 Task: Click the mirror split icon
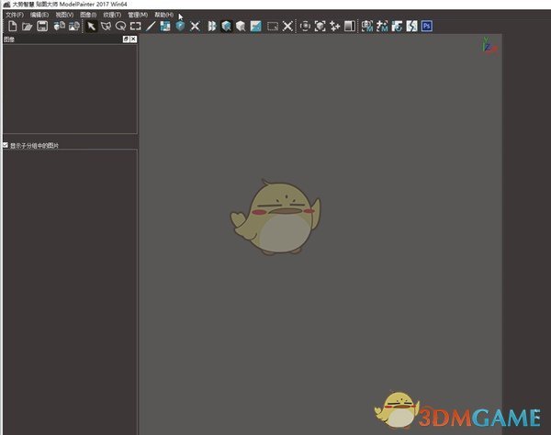tap(211, 27)
